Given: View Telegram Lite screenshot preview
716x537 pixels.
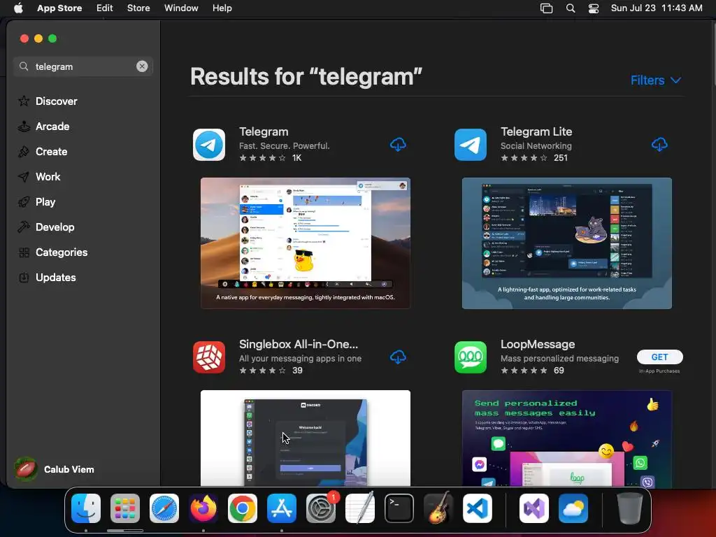Looking at the screenshot, I should (566, 243).
